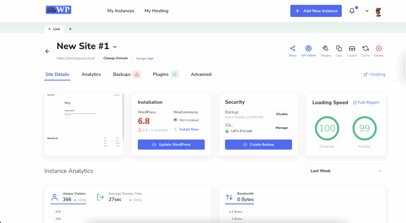
Task: Click Add New Instance button
Action: 316,11
